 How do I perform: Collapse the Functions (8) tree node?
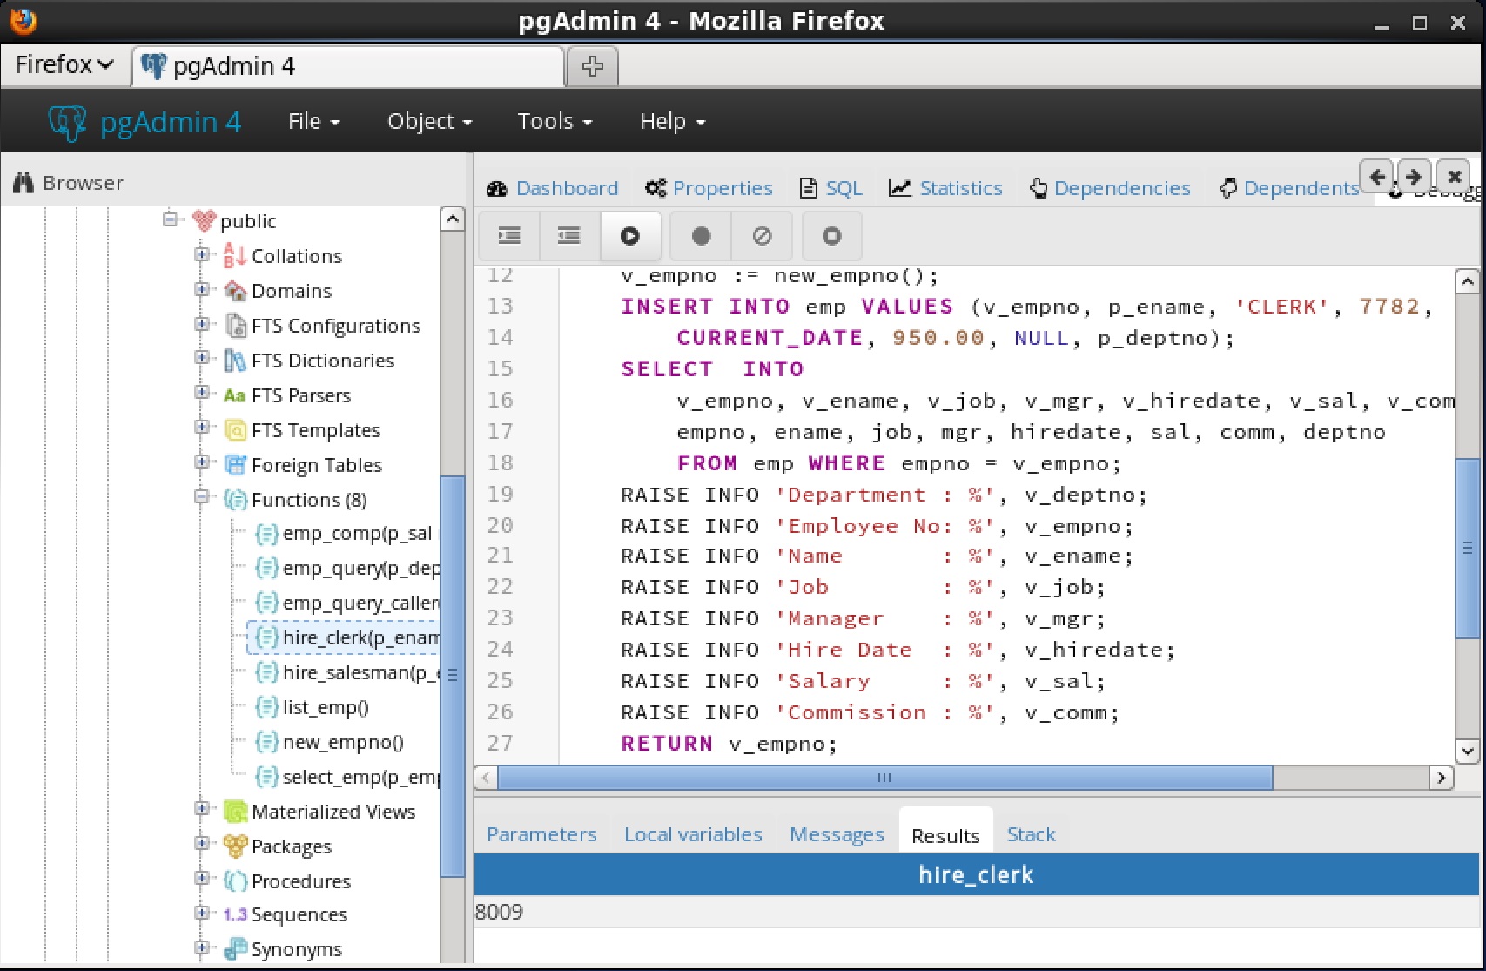pyautogui.click(x=202, y=497)
